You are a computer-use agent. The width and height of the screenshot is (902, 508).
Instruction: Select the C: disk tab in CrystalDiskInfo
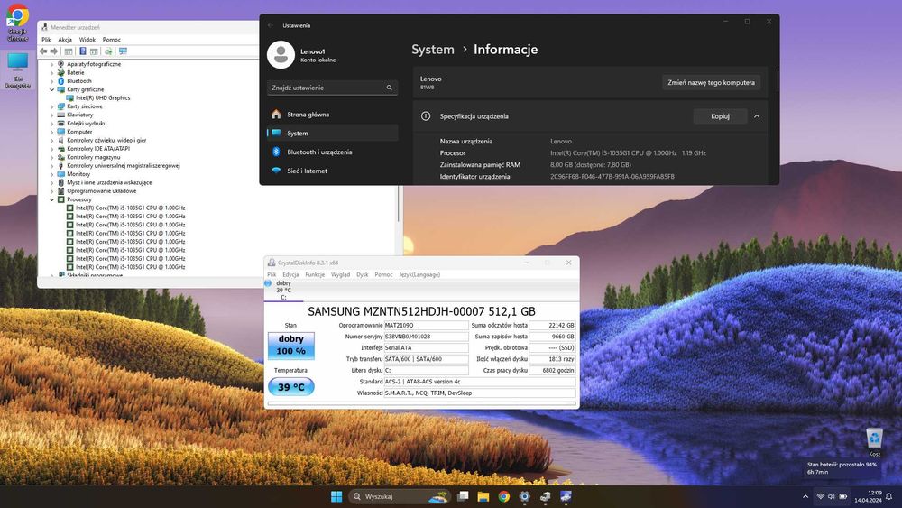coord(283,291)
